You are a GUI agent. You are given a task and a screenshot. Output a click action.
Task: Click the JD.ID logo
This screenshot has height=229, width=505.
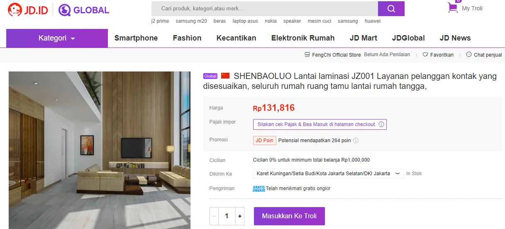point(28,10)
